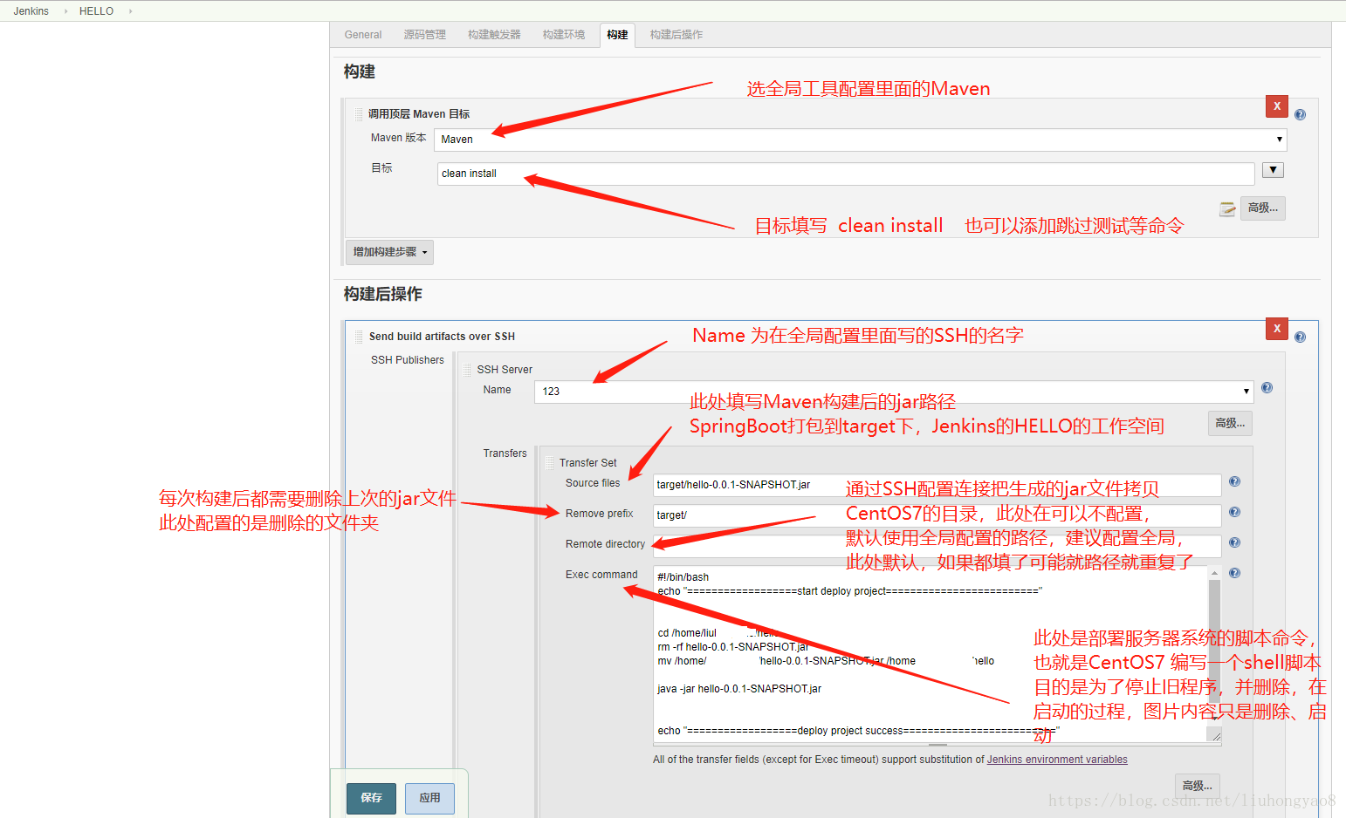Image resolution: width=1346 pixels, height=818 pixels.
Task: Click the Transfer Set 高级 button
Action: pos(1198,786)
